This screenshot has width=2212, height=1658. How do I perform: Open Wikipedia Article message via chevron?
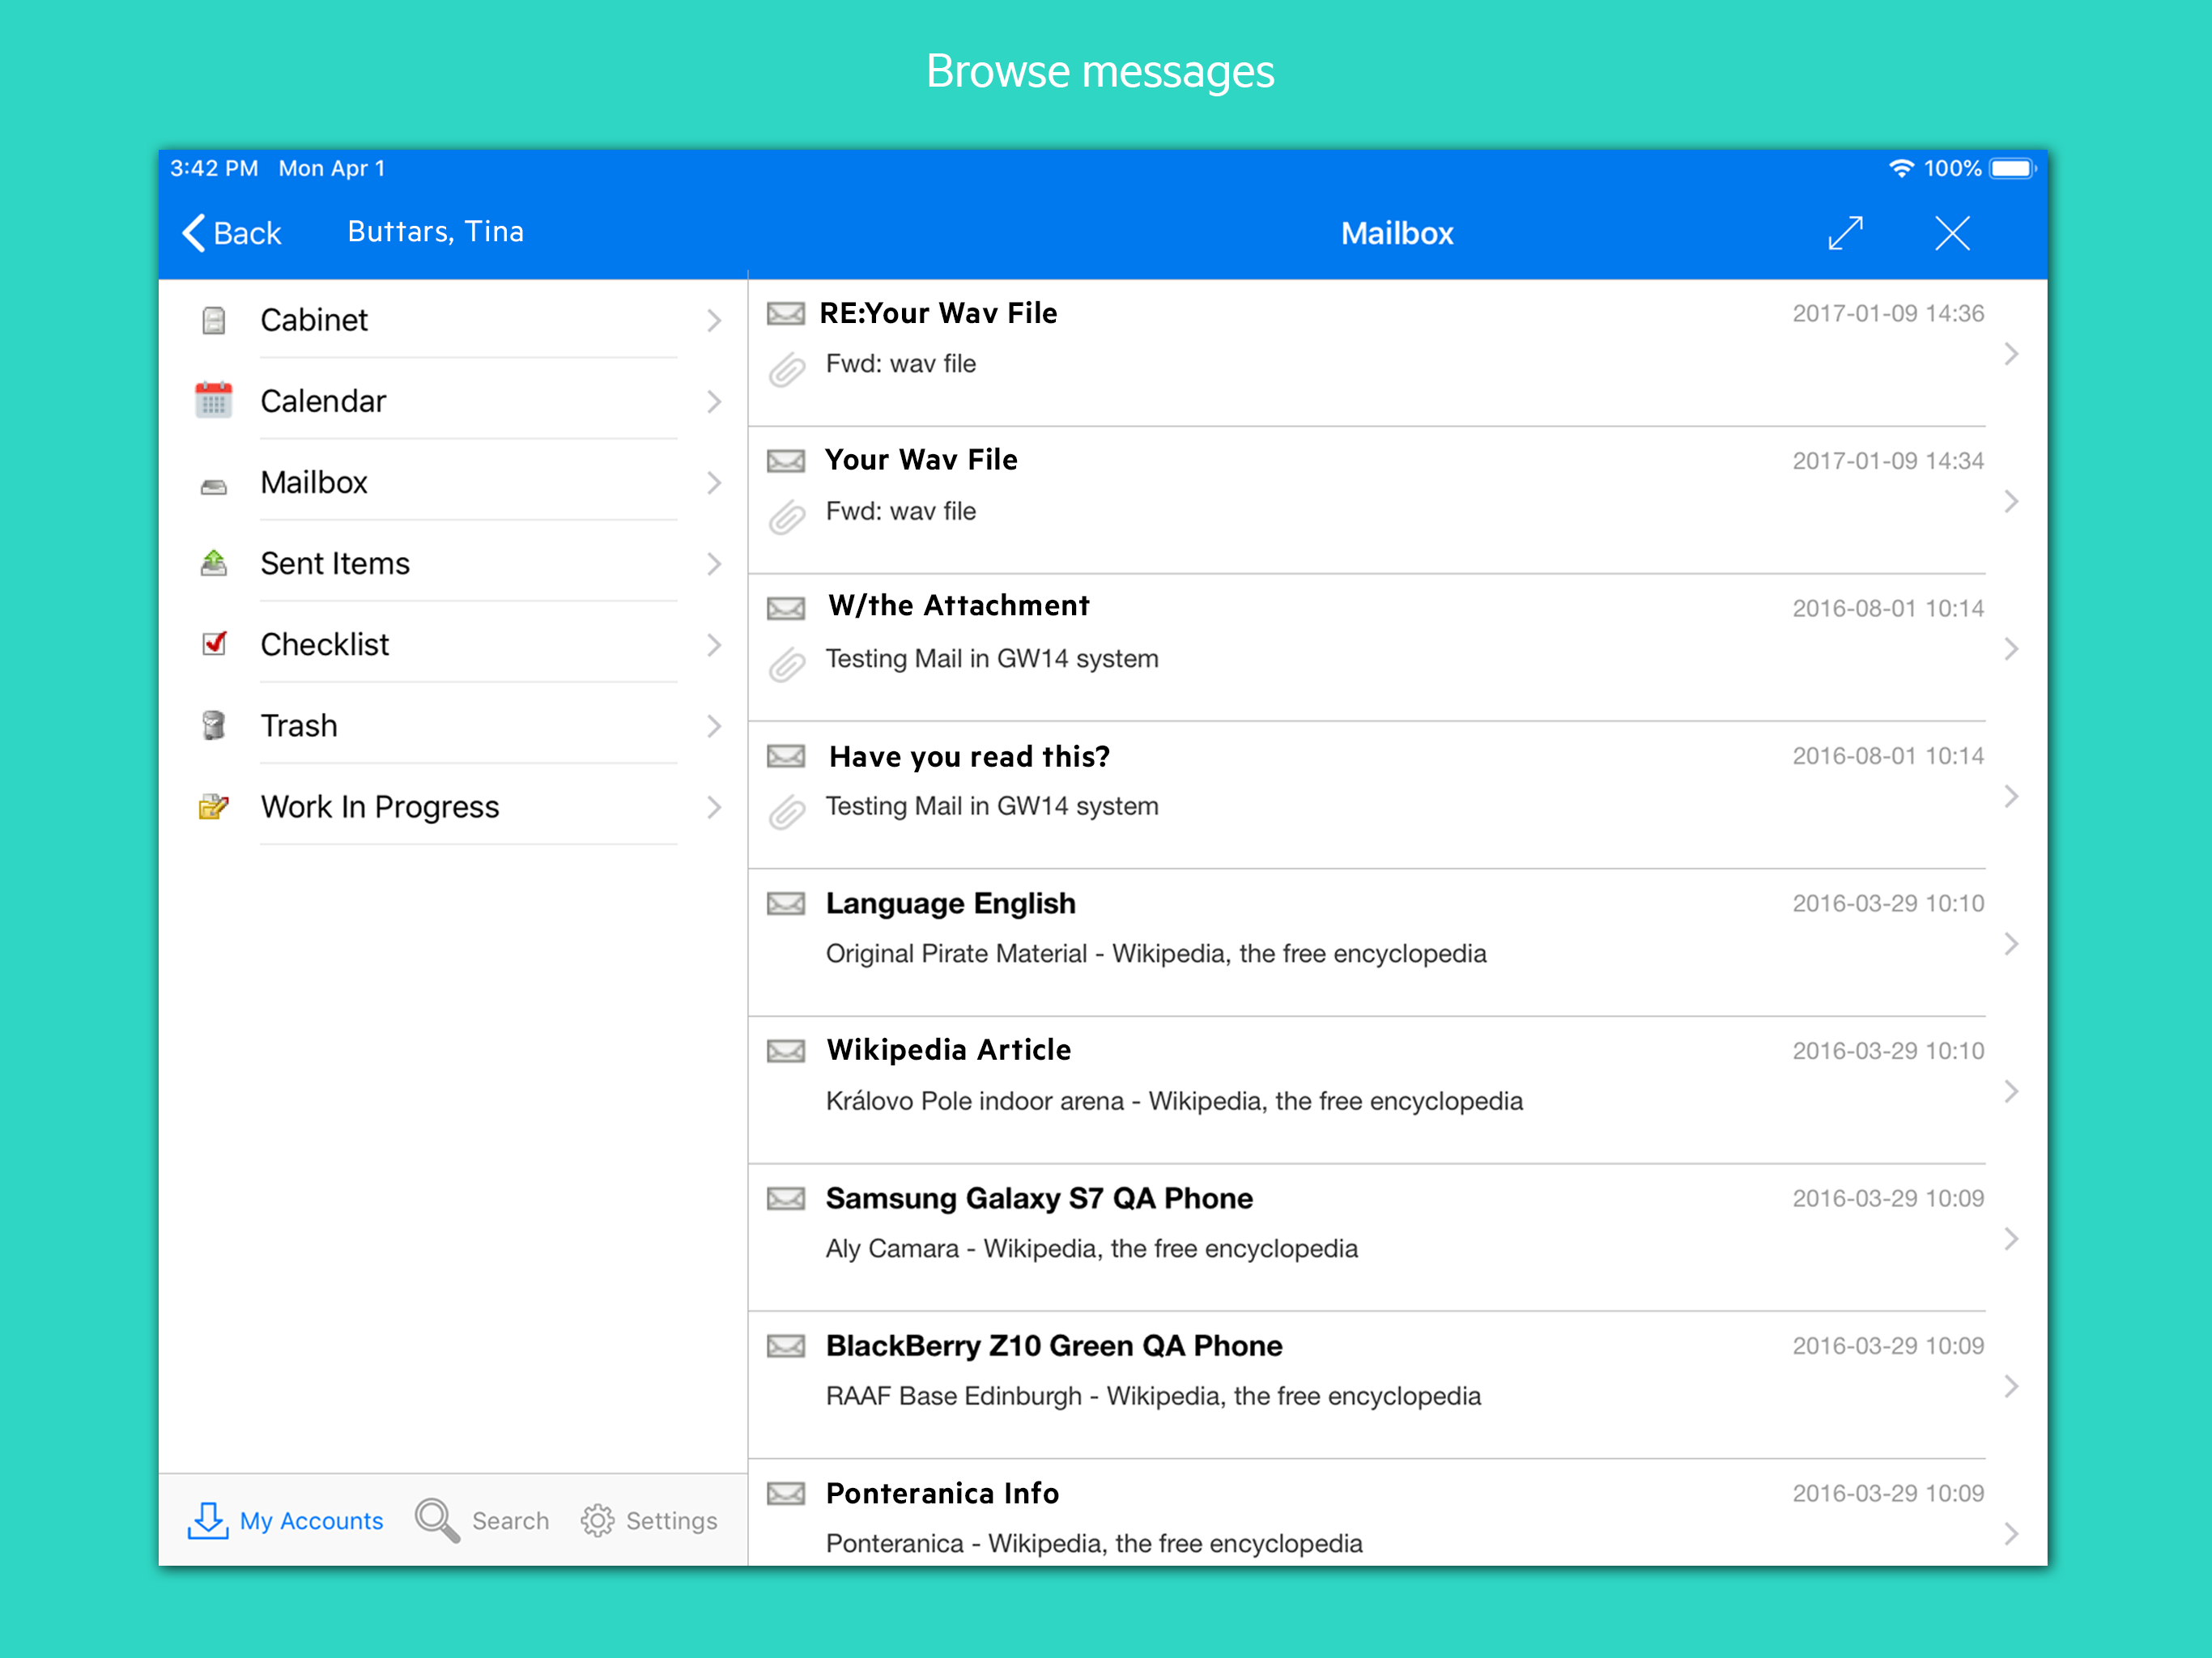(2011, 1091)
